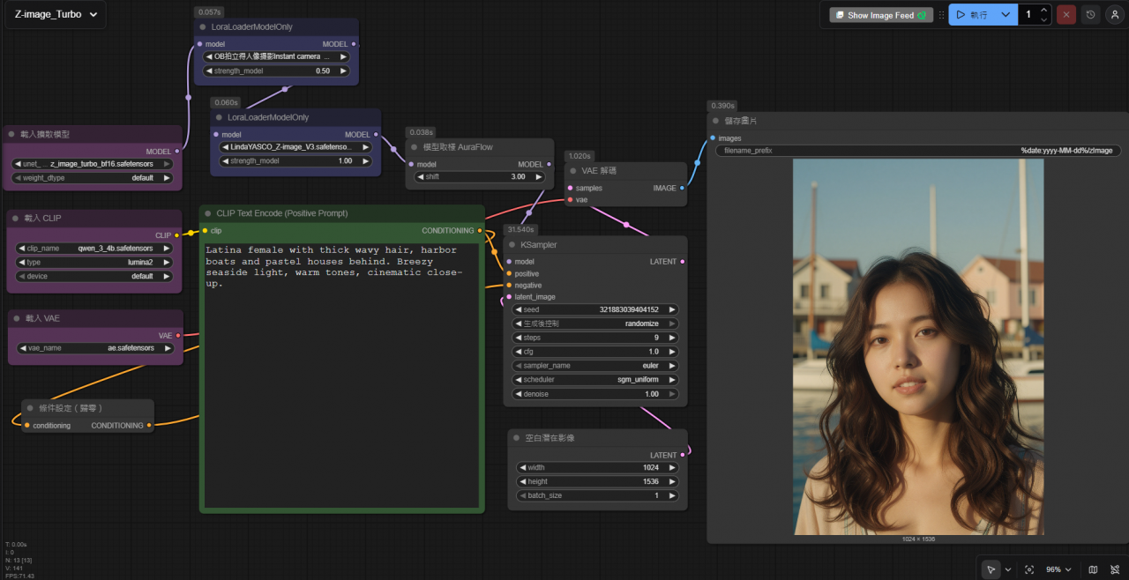The height and width of the screenshot is (580, 1129).
Task: Click the generated portrait image preview
Action: click(918, 346)
